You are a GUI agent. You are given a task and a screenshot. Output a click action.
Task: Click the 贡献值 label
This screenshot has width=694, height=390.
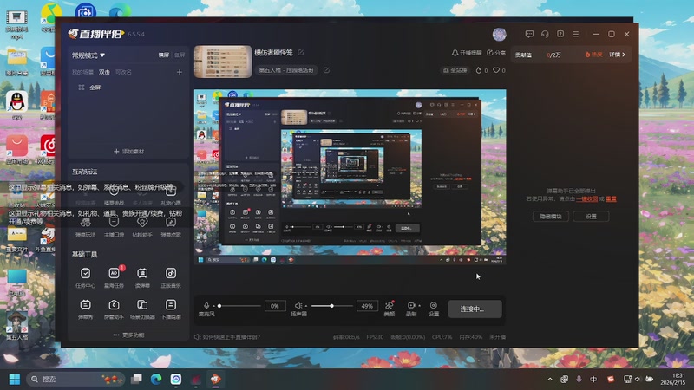(x=523, y=55)
